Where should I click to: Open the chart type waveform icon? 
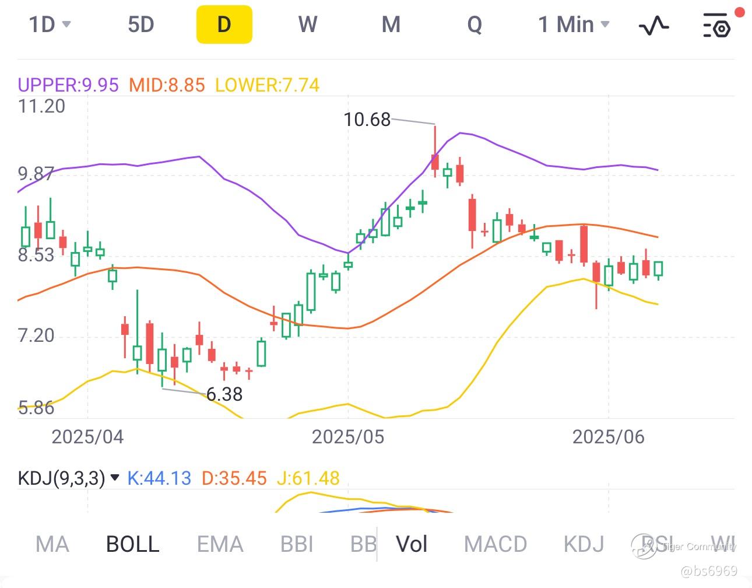click(x=653, y=25)
